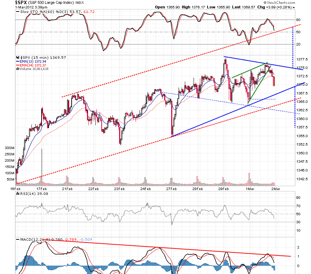Click the 70 level on RSI axis
The width and height of the screenshot is (311, 274).
tap(298, 206)
